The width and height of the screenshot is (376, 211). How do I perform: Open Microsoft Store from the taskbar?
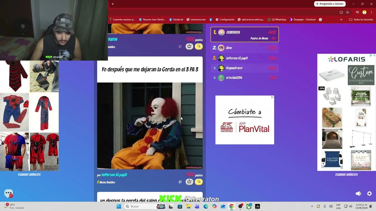(x=180, y=206)
